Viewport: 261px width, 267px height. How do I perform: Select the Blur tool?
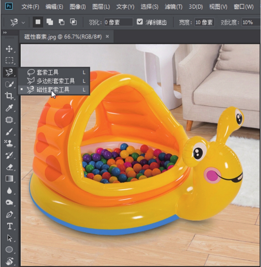coord(9,191)
